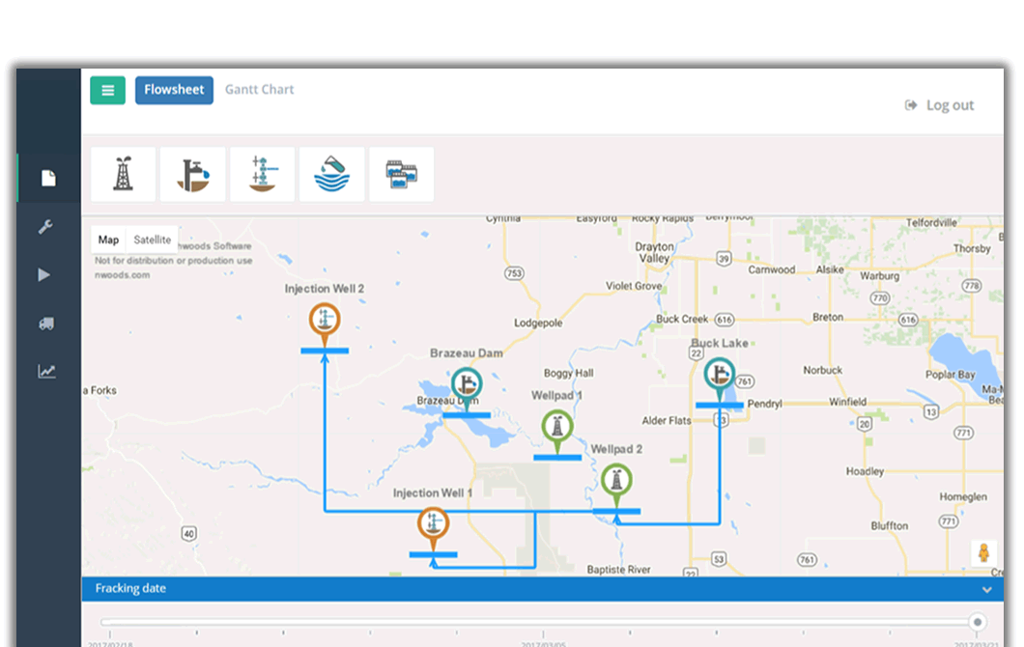Select the water disposal pond tool
Screen dimensions: 1024x647
pos(331,175)
